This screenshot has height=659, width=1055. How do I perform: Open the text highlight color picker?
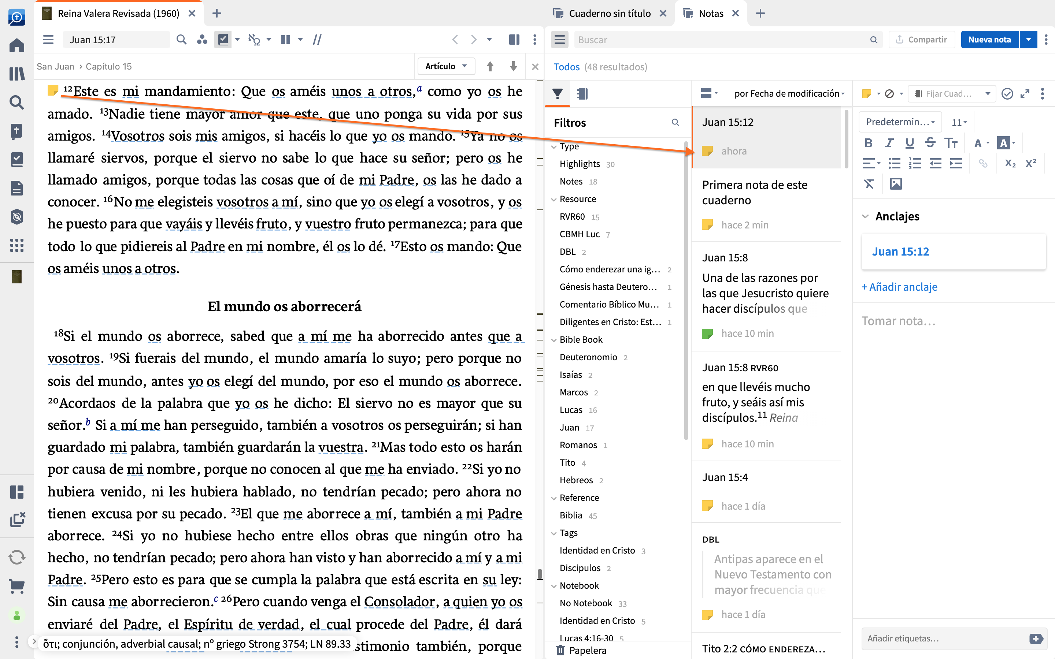1006,143
